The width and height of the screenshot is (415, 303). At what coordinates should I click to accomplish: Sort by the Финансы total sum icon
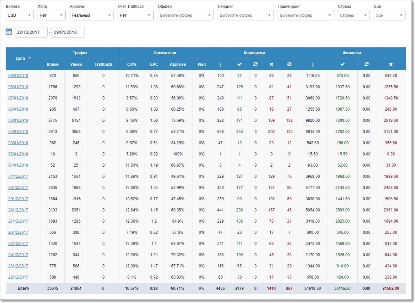(312, 64)
